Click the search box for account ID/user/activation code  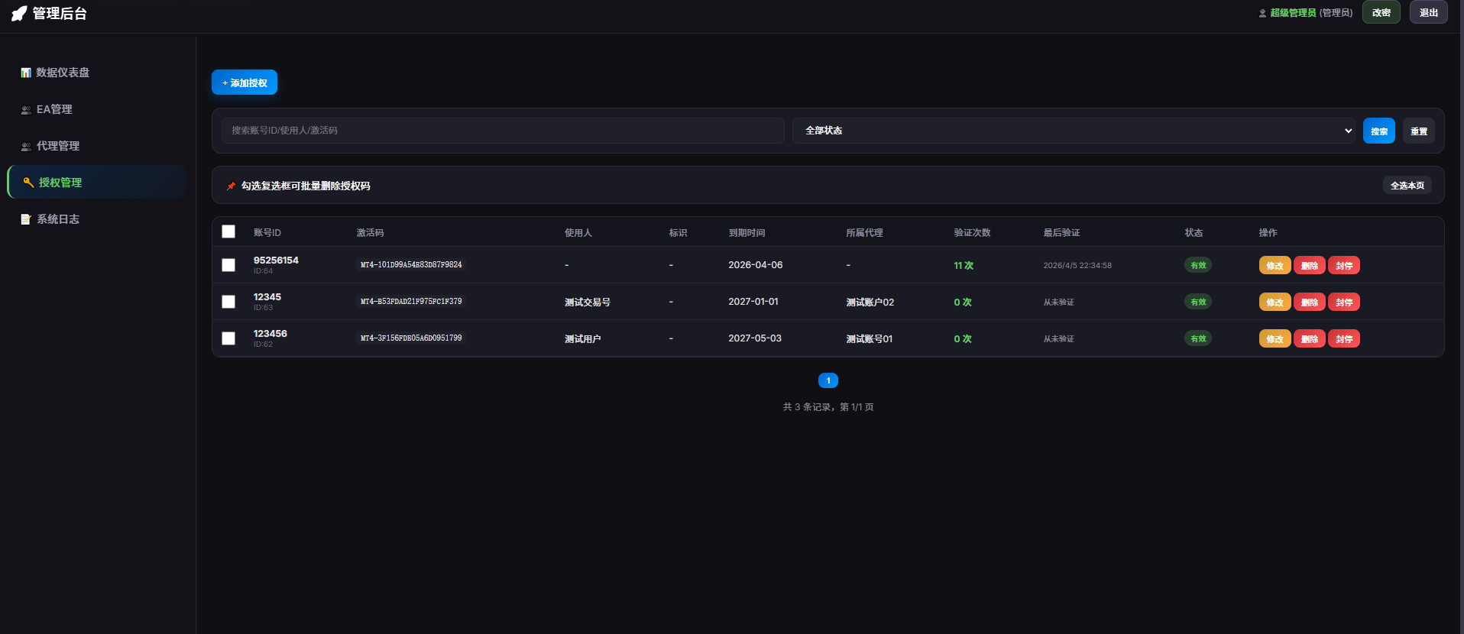click(x=503, y=131)
